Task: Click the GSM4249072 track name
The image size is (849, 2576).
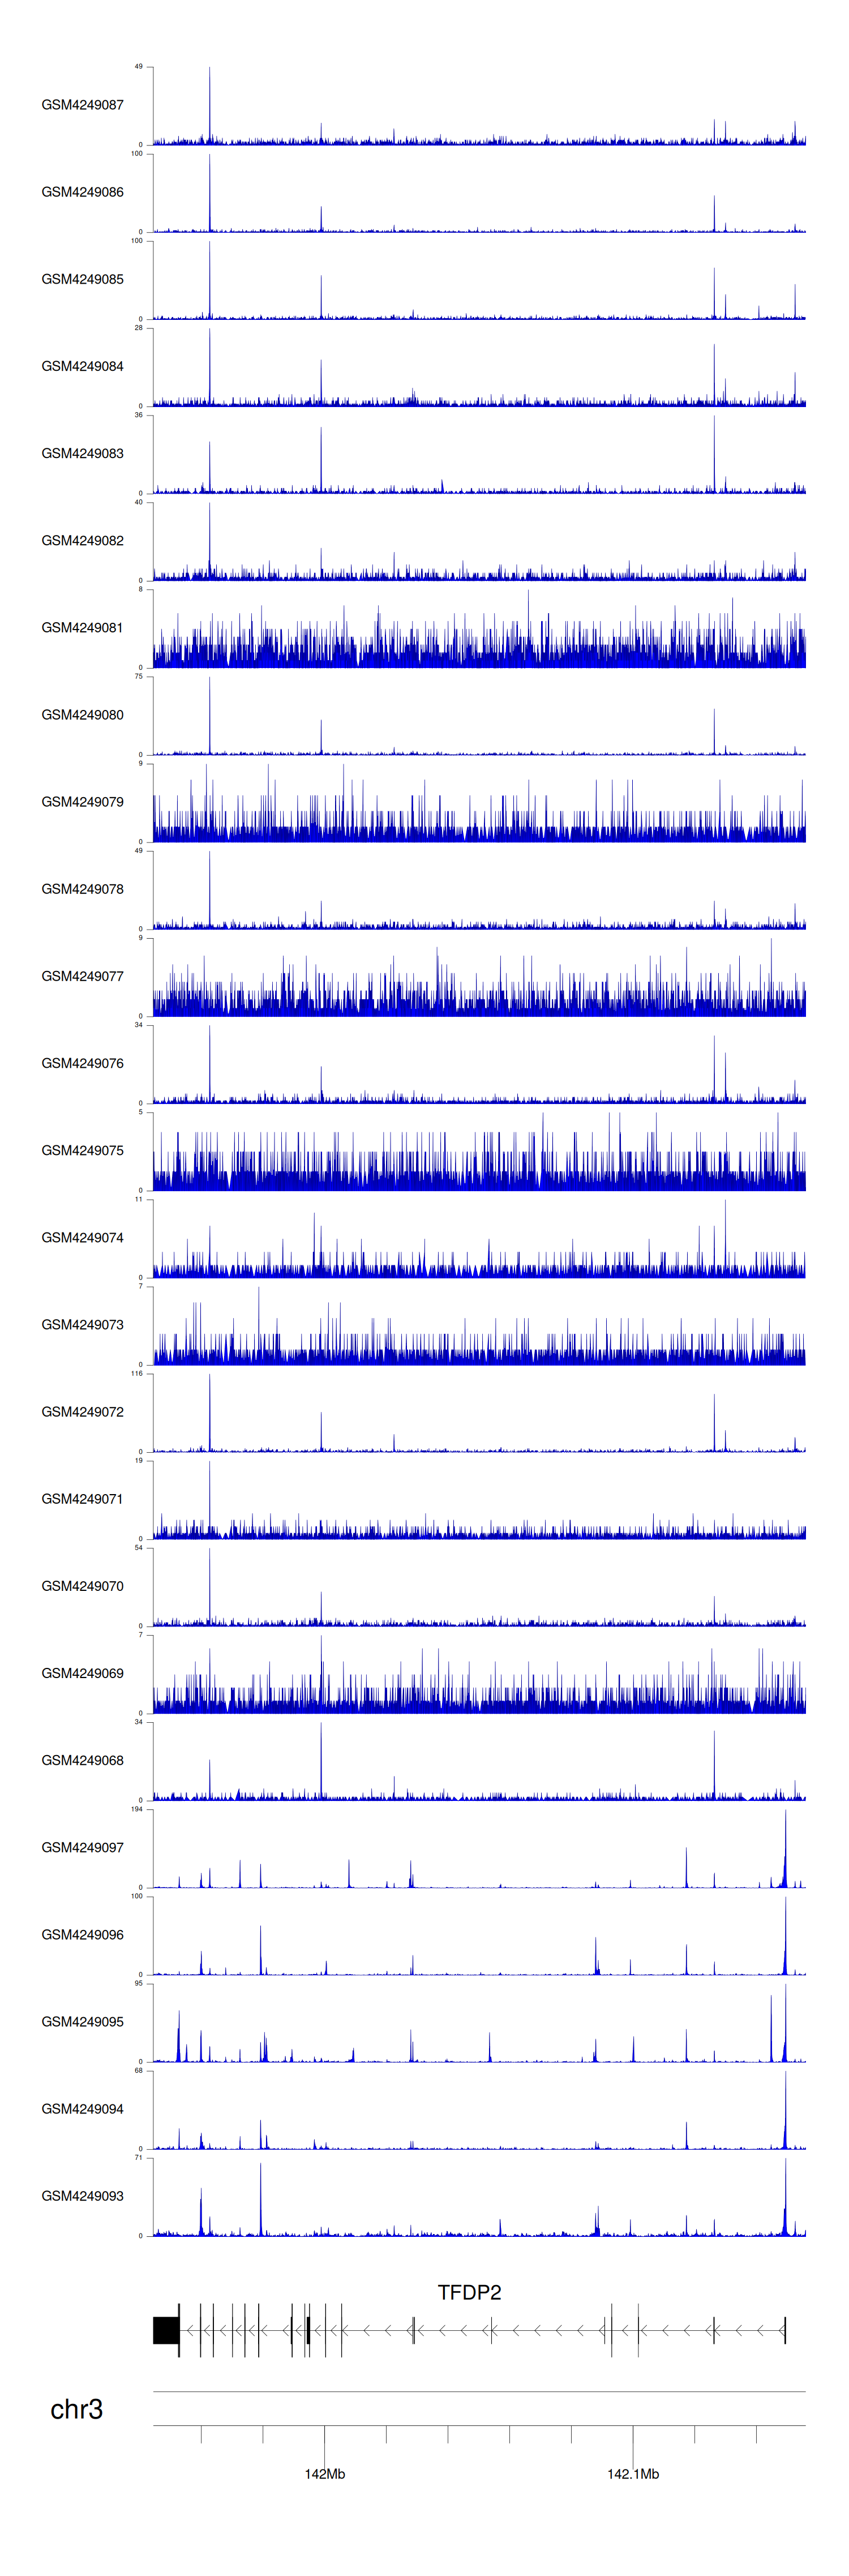Action: [x=82, y=1412]
